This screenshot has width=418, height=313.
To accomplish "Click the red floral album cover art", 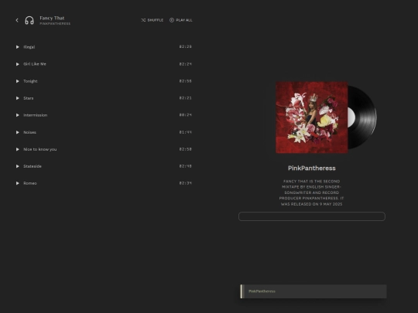I will coord(312,117).
